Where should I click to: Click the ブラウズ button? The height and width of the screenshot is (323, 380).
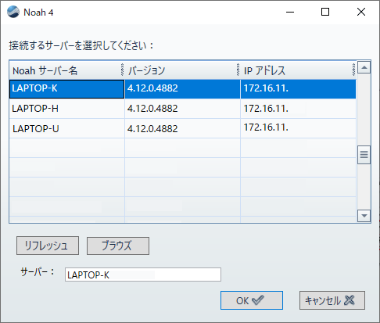pyautogui.click(x=118, y=246)
